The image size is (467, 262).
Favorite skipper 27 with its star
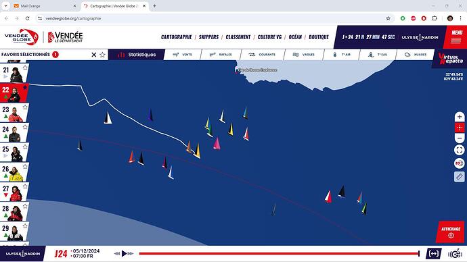tap(25, 186)
